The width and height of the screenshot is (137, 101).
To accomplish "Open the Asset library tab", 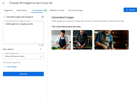I will (22, 10).
